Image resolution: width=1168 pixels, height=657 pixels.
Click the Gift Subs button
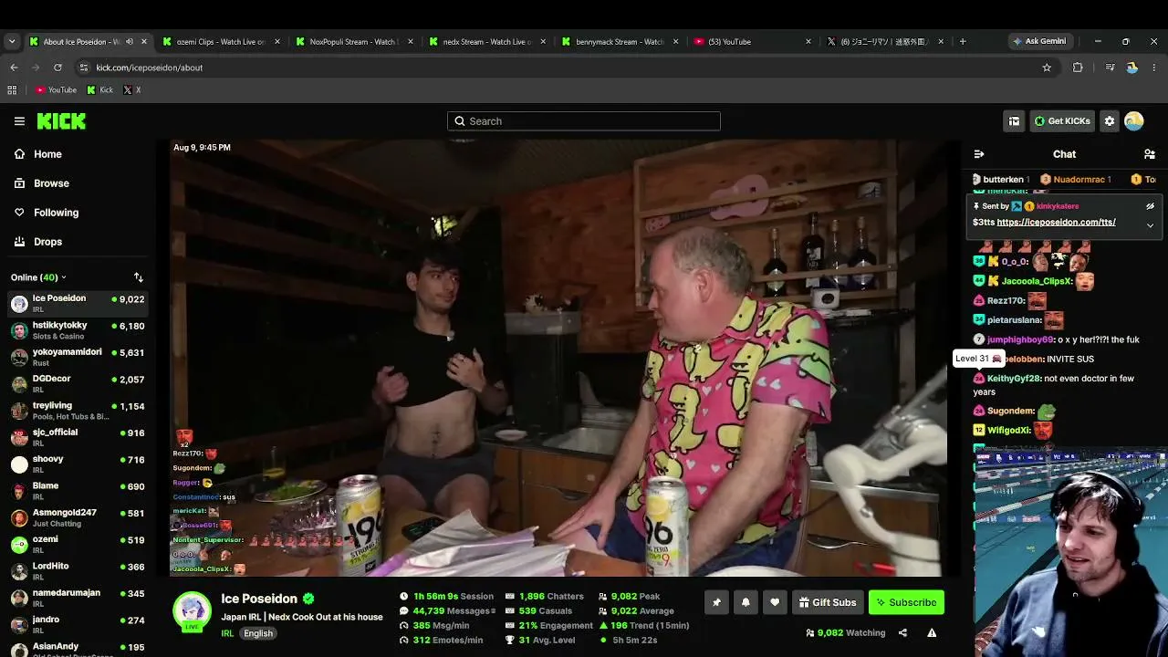[828, 602]
